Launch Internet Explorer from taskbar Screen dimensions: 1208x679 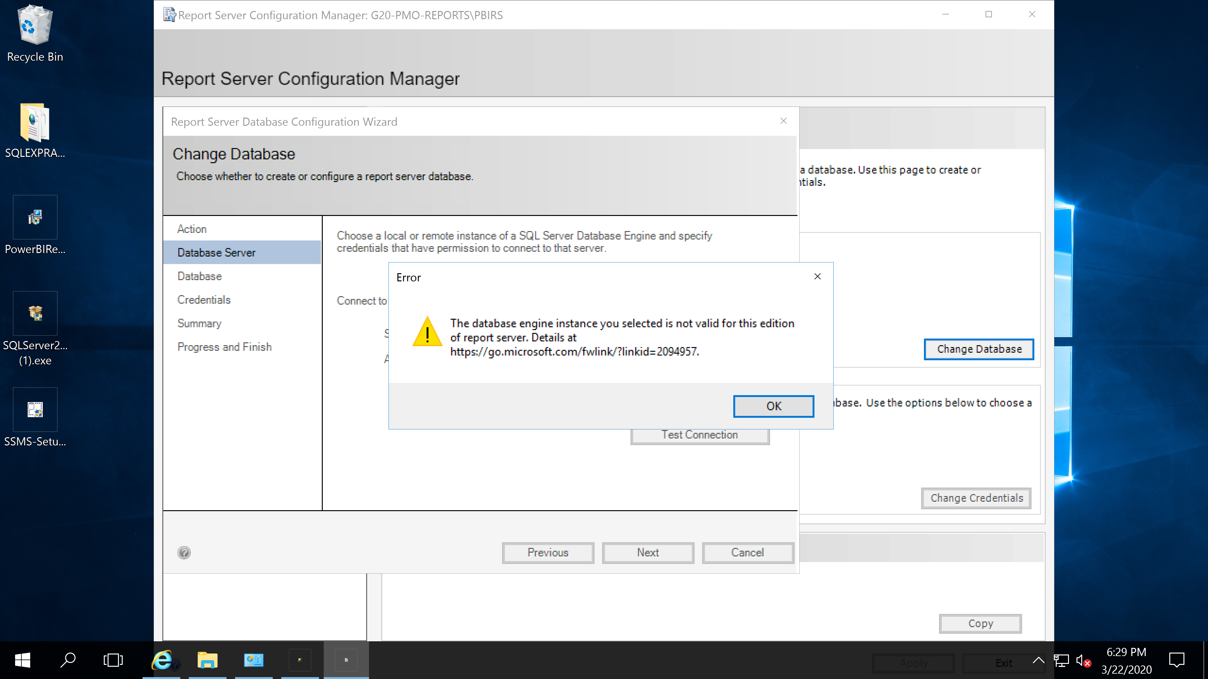(x=161, y=660)
